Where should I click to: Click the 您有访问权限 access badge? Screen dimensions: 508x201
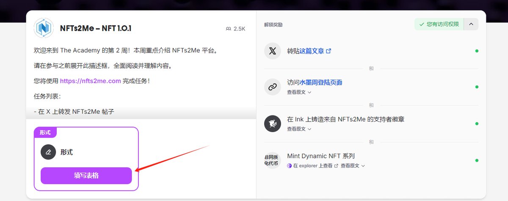439,24
